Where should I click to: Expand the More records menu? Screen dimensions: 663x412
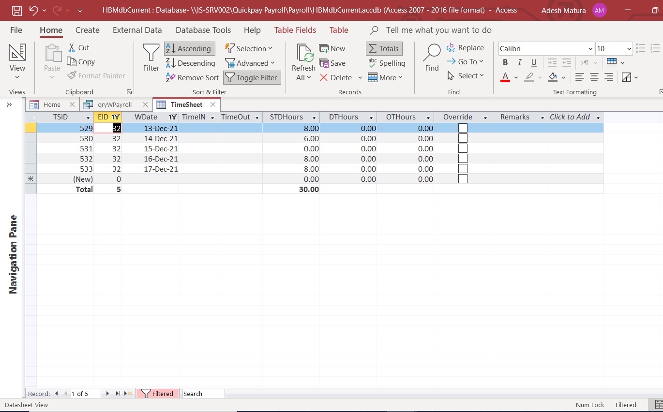385,77
